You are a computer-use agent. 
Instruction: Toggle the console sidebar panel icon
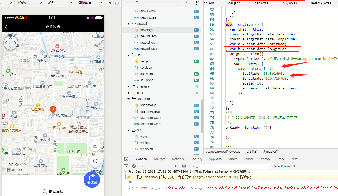point(126,166)
